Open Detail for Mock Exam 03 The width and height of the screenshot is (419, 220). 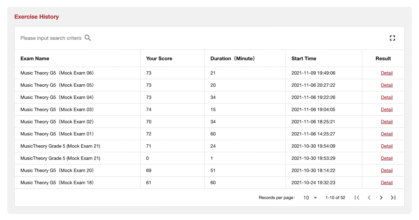coord(387,110)
